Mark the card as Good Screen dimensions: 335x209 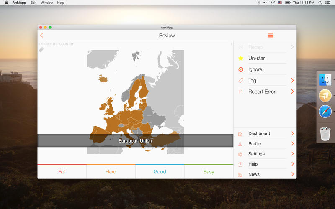click(160, 172)
